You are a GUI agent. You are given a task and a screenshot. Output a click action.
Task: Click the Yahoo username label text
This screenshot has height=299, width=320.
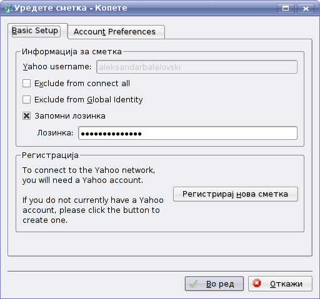(57, 67)
